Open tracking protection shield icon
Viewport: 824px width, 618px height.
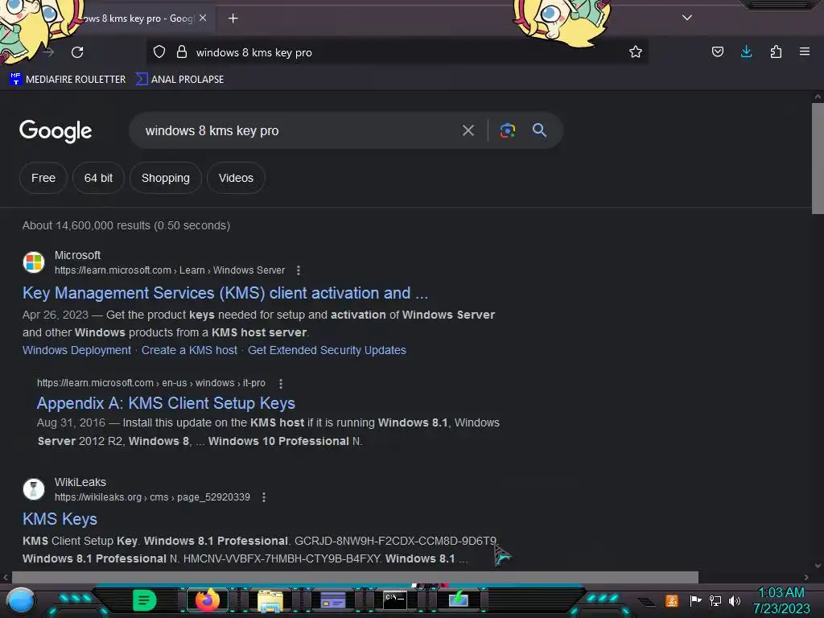159,52
